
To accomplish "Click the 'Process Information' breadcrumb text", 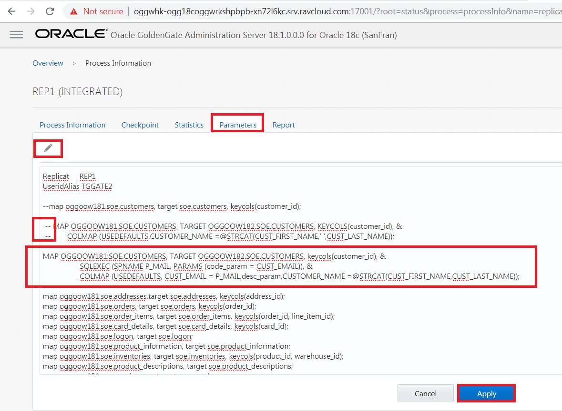I will point(118,63).
